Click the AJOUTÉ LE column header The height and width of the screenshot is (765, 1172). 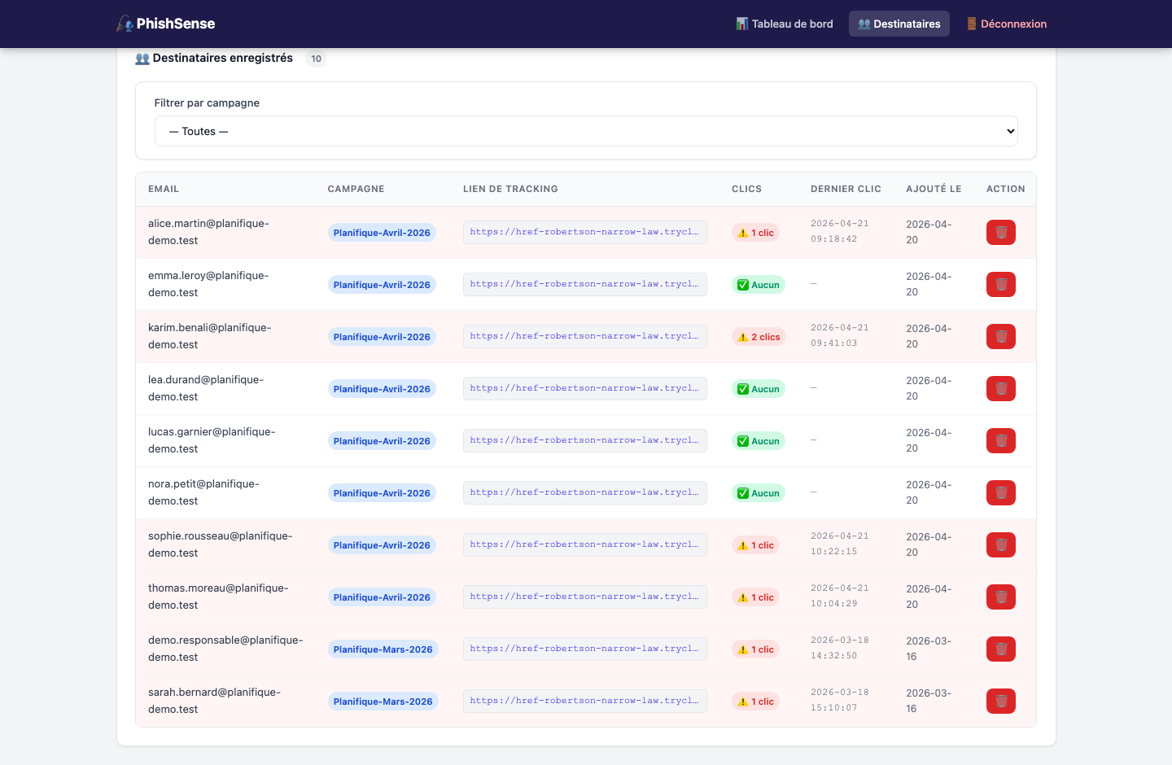[x=934, y=189]
